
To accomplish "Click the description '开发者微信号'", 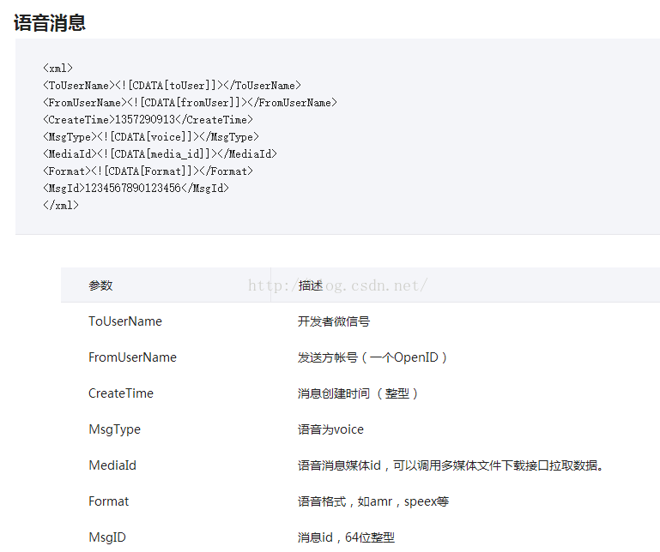I will (334, 321).
